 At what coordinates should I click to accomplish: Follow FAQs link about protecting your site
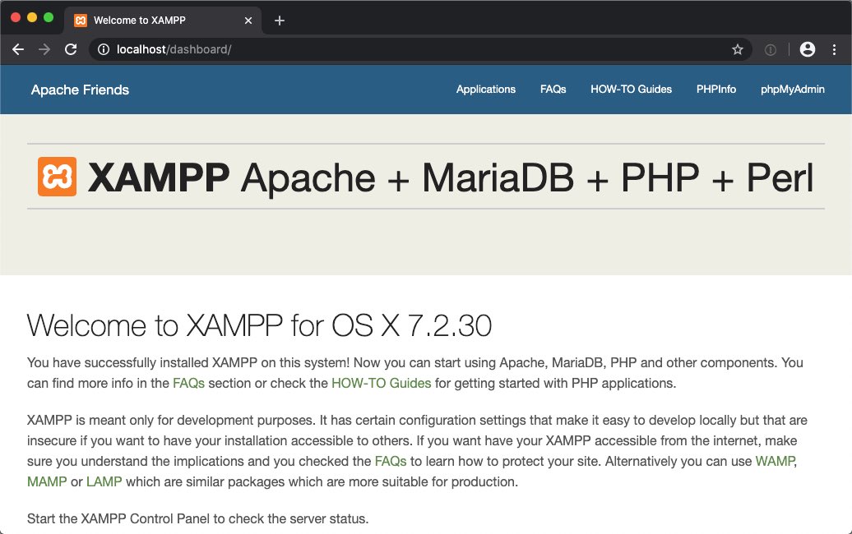pos(391,461)
